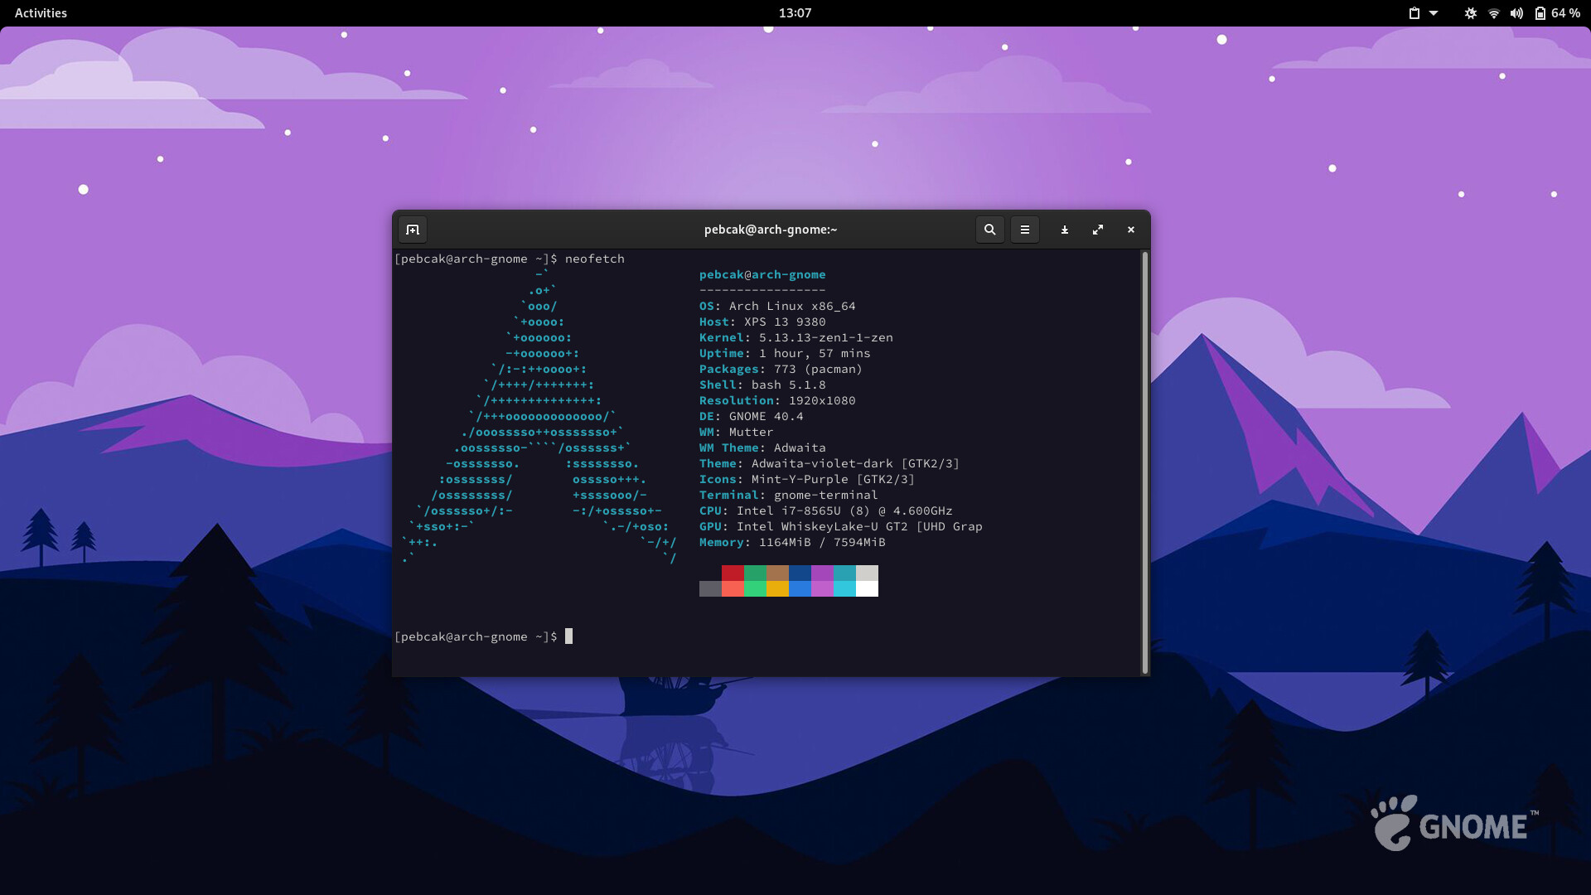
Task: Open the terminal hamburger menu
Action: [x=1025, y=230]
